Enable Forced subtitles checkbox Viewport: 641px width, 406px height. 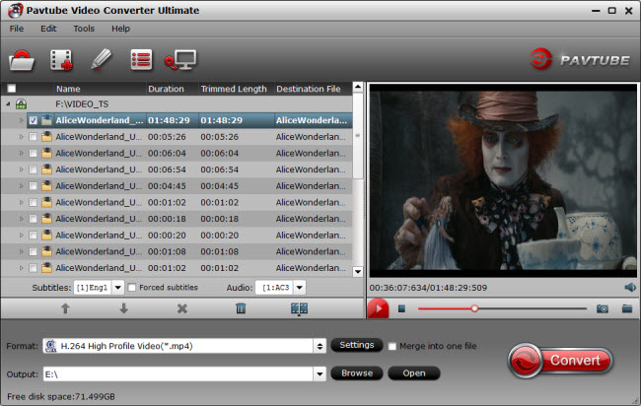(131, 288)
